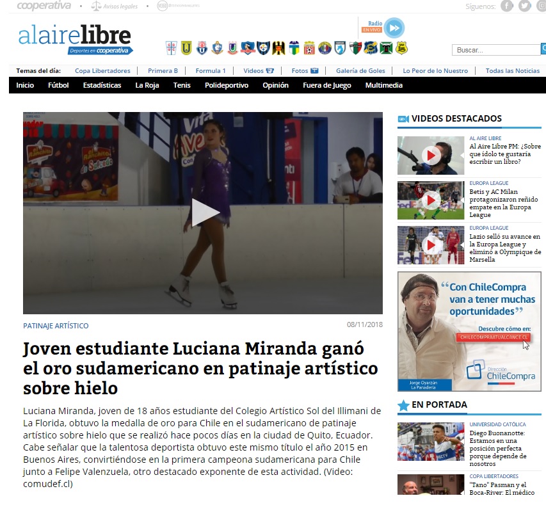Open Betis y AC Milan video thumbnail
The height and width of the screenshot is (505, 546).
tap(430, 199)
